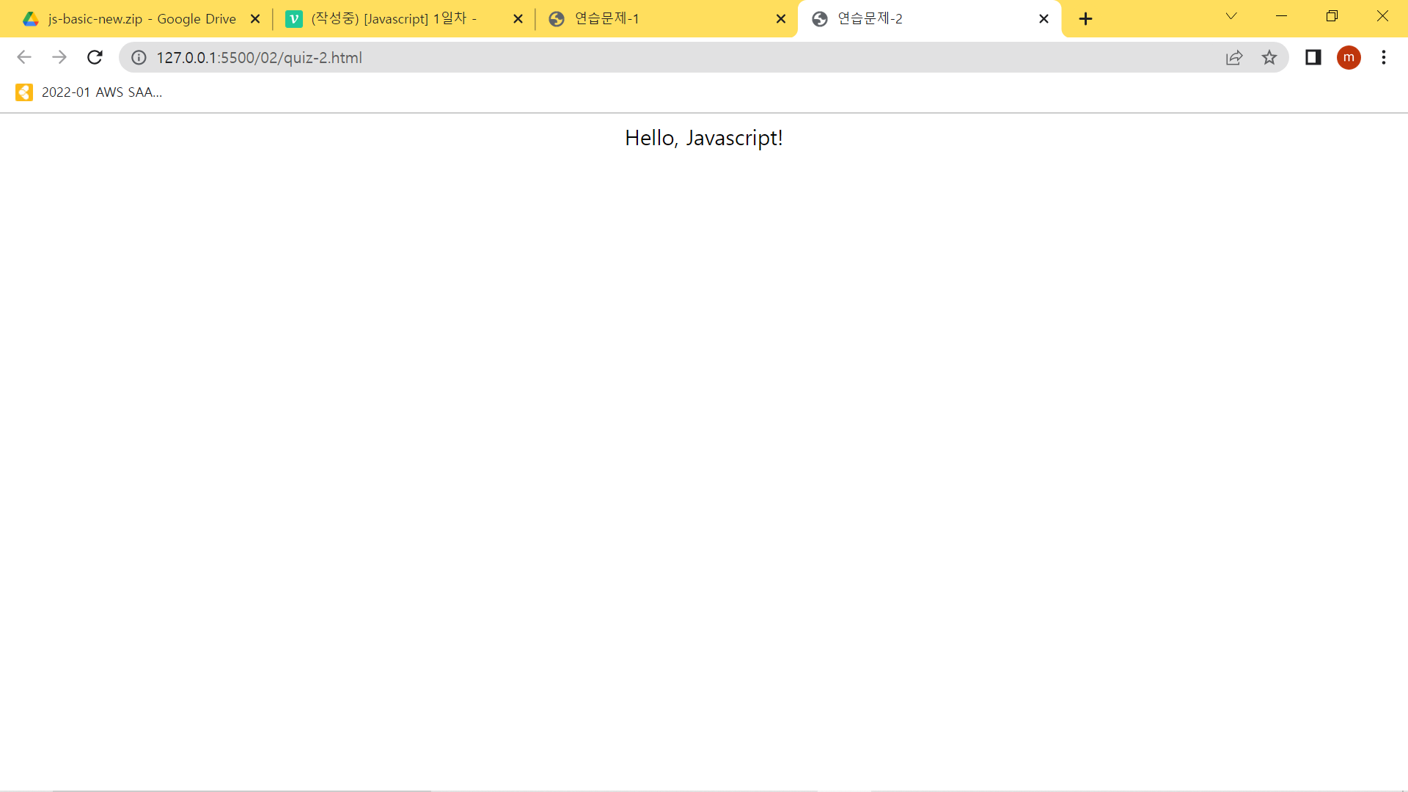Bookmark this page with star icon
Image resolution: width=1408 pixels, height=792 pixels.
[1269, 57]
